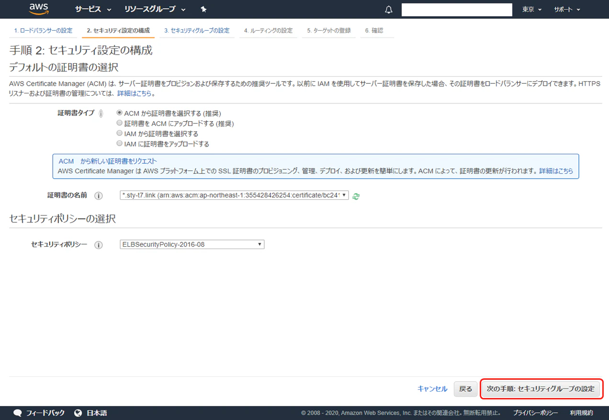The height and width of the screenshot is (420, 609).
Task: Go to step 3 セキュリティグループの設定 tab
Action: [x=197, y=31]
